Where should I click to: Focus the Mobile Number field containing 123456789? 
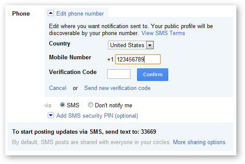pyautogui.click(x=138, y=59)
